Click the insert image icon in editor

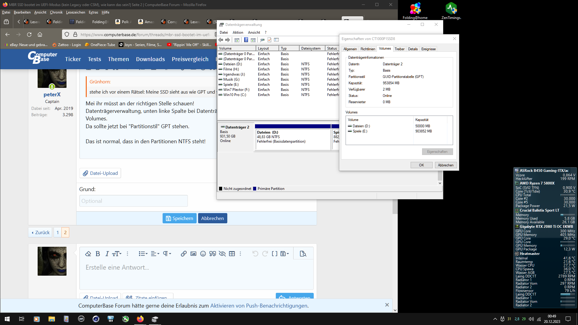(193, 254)
